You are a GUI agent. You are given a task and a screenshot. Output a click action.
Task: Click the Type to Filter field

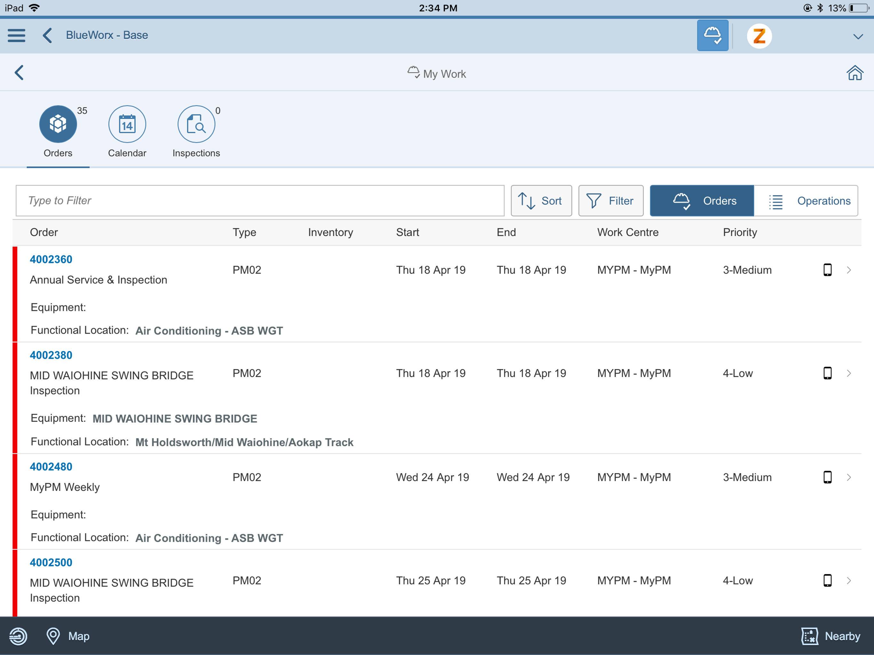260,201
